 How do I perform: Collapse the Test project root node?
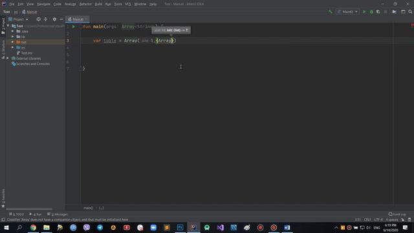[x=8, y=26]
